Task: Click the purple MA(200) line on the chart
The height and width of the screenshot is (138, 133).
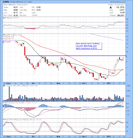Action: pos(107,37)
